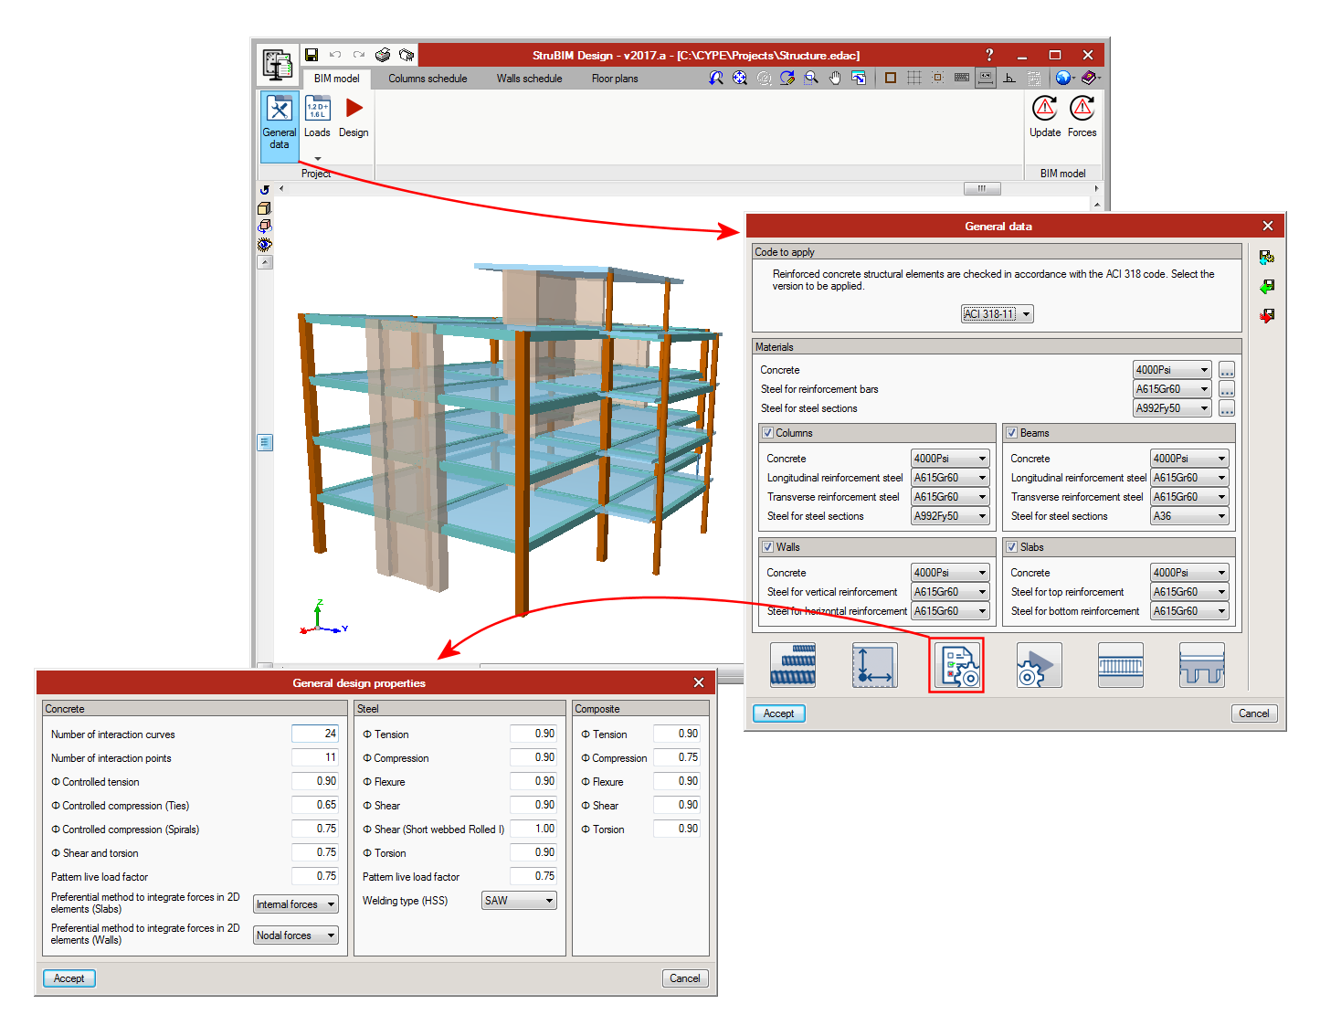The image size is (1320, 1025).
Task: Expand the ACI 318-11 code dropdown
Action: click(x=997, y=314)
